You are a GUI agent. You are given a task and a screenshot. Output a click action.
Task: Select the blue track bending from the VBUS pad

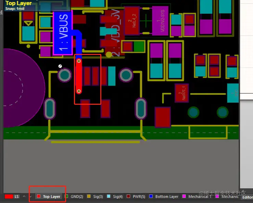click(79, 43)
